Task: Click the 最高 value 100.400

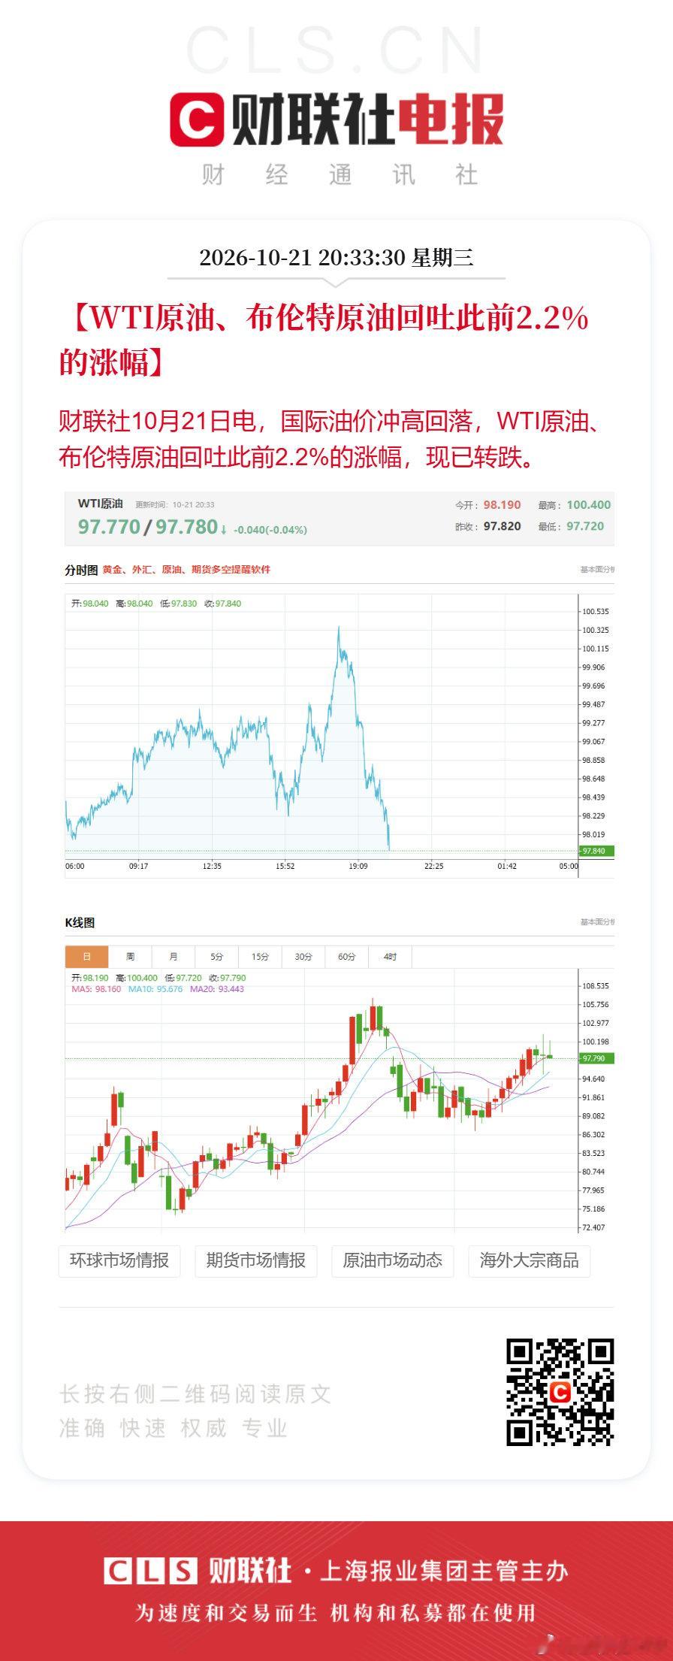Action: [x=589, y=505]
